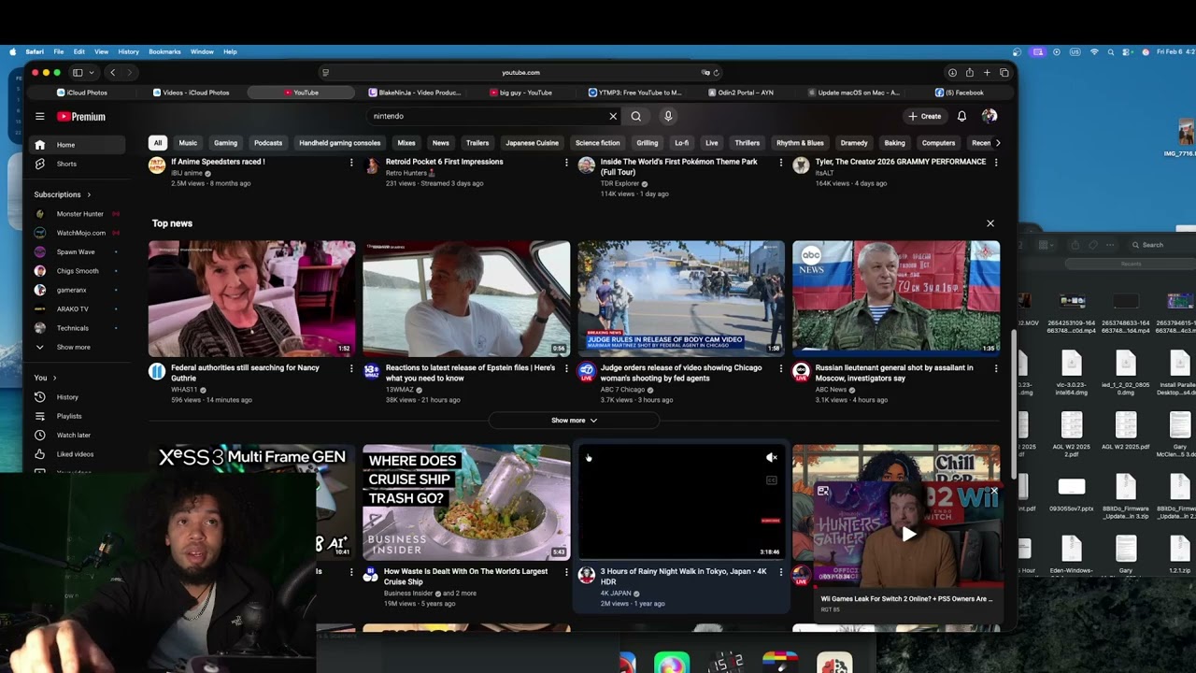Dismiss the Top news section
This screenshot has width=1196, height=673.
(990, 223)
